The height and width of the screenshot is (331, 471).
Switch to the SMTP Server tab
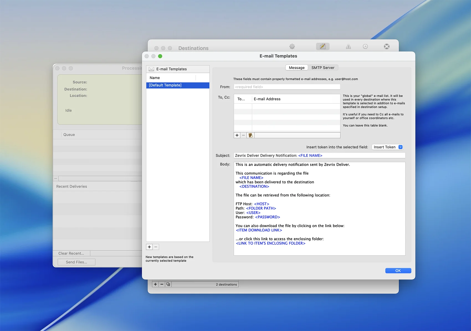click(323, 68)
